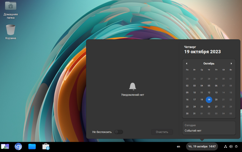Open the applications menu in taskbar corner
This screenshot has height=152, width=242.
tap(5, 147)
